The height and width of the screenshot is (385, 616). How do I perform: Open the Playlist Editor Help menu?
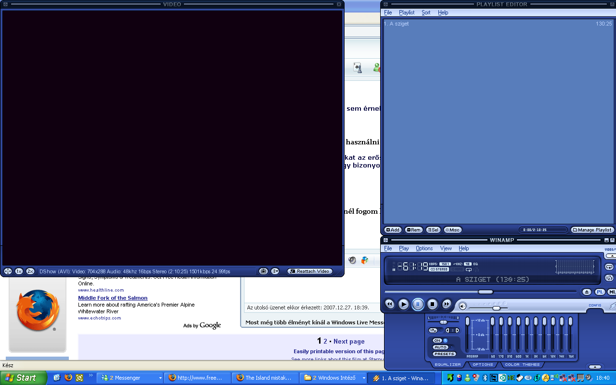[443, 13]
